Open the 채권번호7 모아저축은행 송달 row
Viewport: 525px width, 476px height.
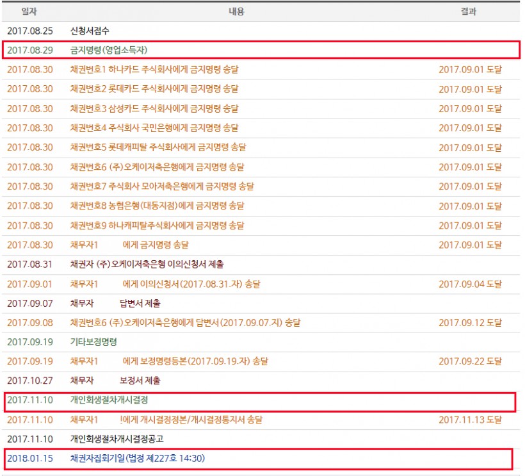(261, 186)
